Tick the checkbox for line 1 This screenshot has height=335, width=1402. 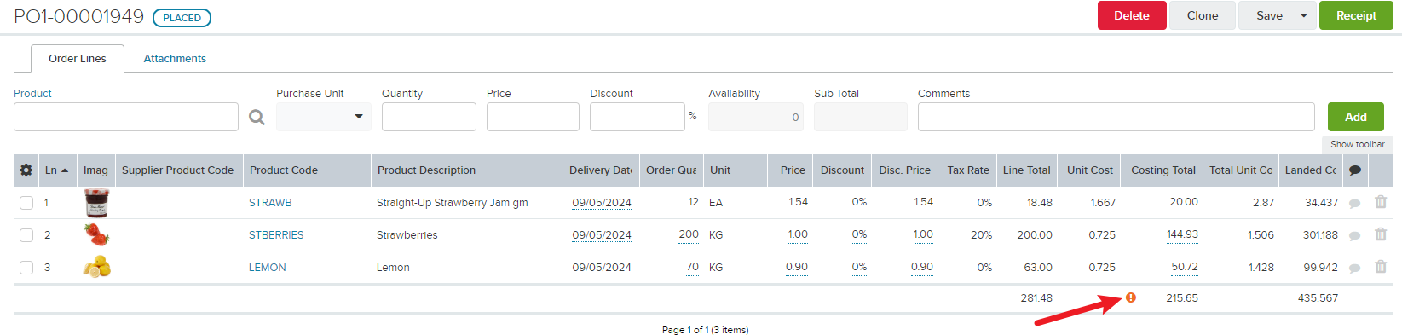[x=26, y=203]
